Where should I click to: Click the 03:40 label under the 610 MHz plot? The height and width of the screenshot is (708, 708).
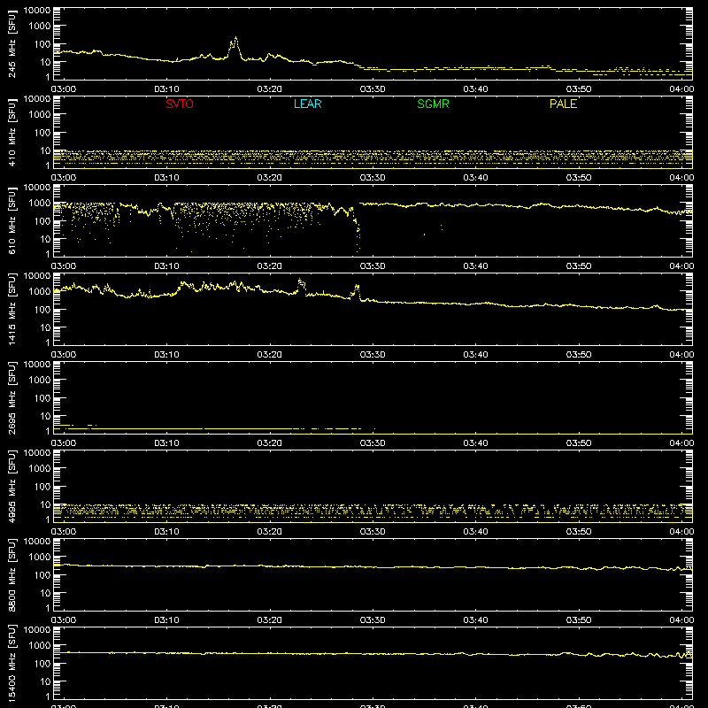(x=475, y=266)
